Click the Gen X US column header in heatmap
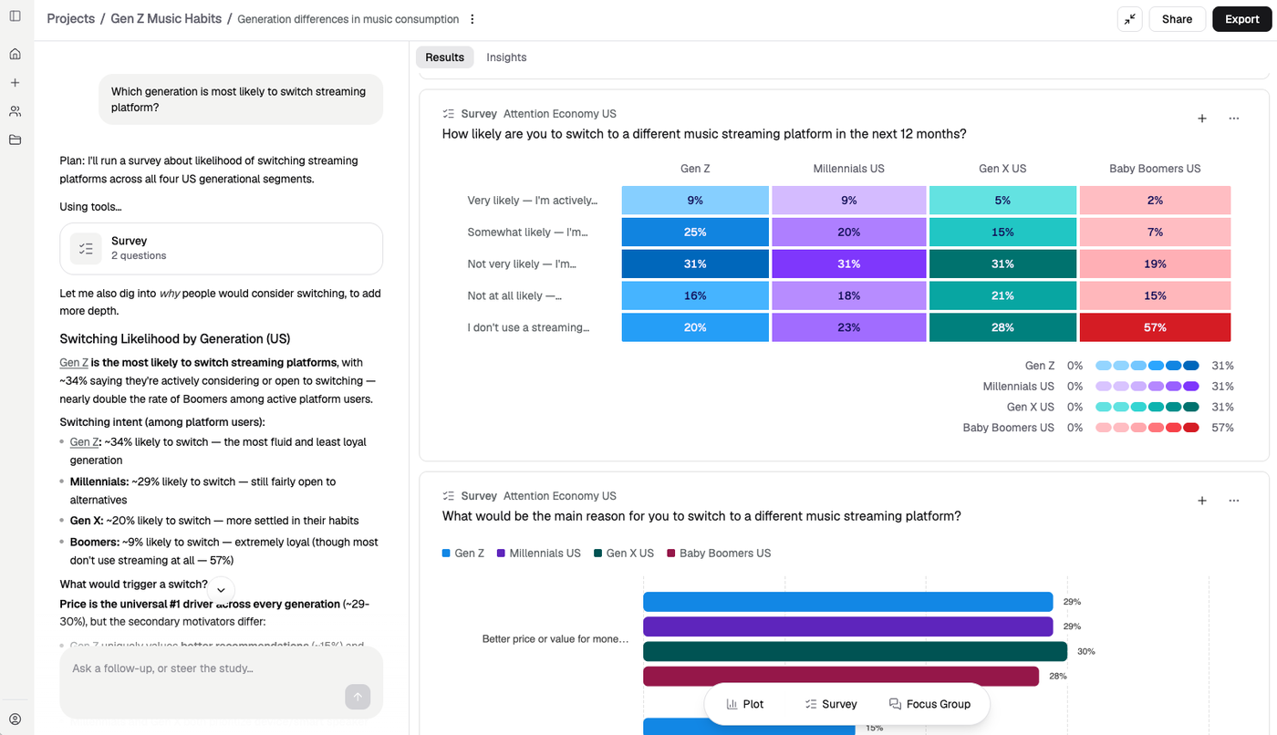The image size is (1277, 735). tap(1002, 169)
